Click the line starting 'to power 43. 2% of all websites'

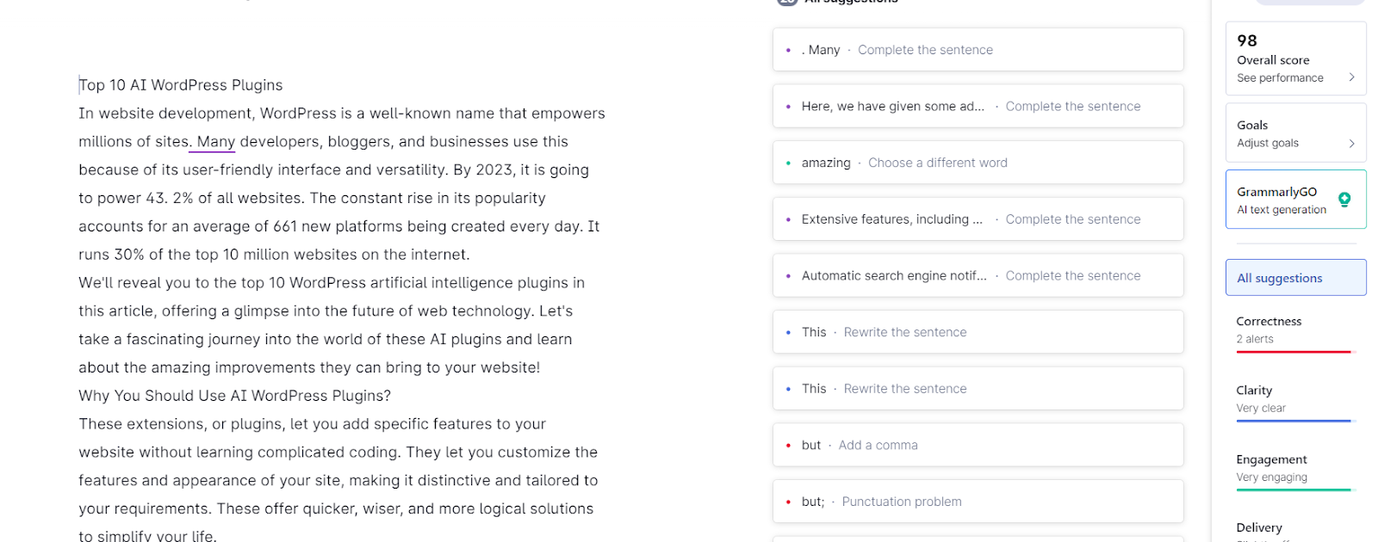click(x=312, y=198)
